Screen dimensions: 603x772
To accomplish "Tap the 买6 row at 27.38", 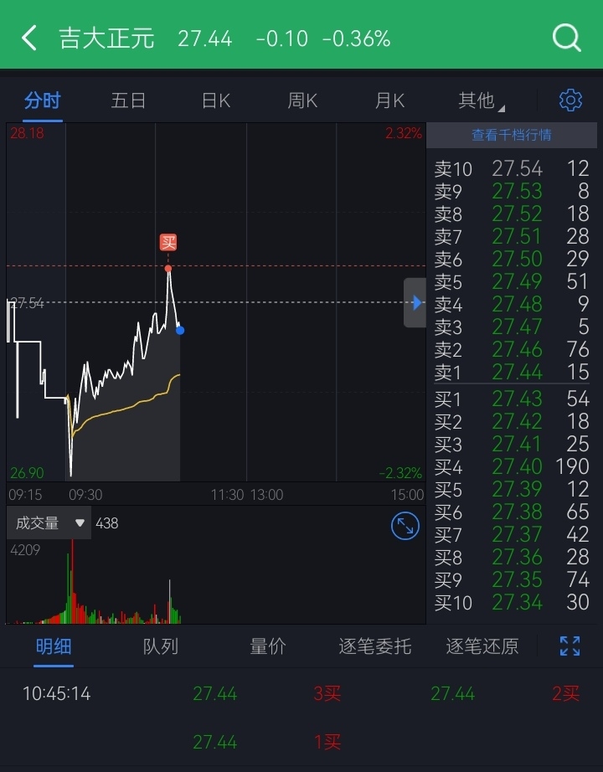I will coord(512,512).
